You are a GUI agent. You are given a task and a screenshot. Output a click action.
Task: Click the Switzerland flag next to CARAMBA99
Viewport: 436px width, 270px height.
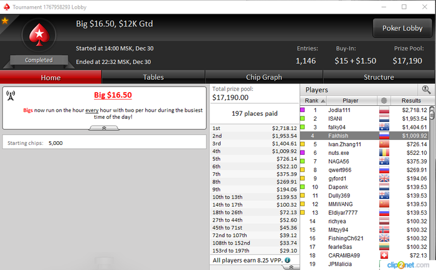(384, 255)
